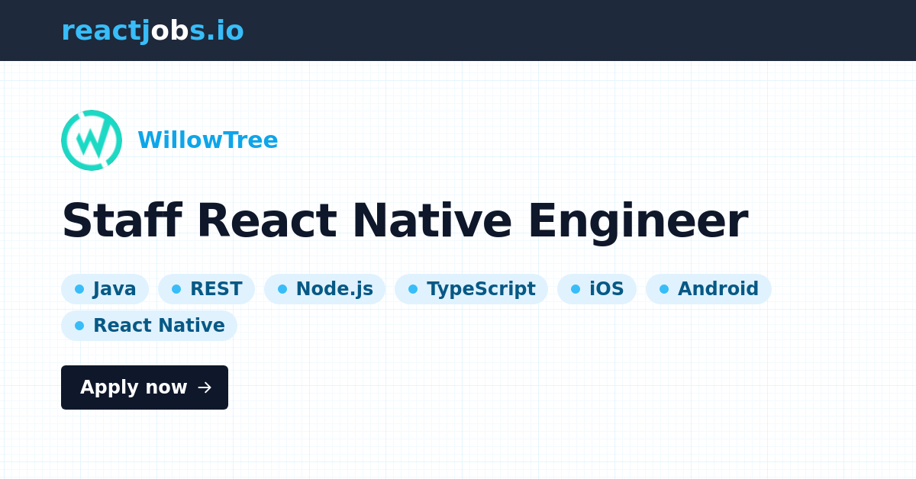Click the WillowTree company logo icon
Image resolution: width=916 pixels, height=479 pixels.
click(x=92, y=140)
